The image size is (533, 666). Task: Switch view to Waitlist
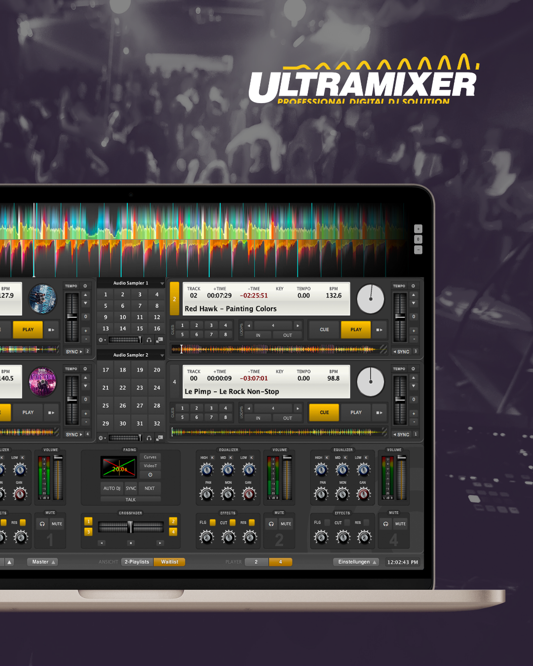click(169, 562)
